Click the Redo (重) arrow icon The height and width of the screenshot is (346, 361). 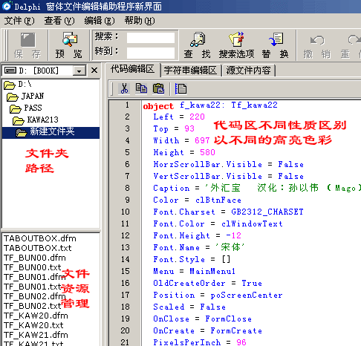[354, 39]
